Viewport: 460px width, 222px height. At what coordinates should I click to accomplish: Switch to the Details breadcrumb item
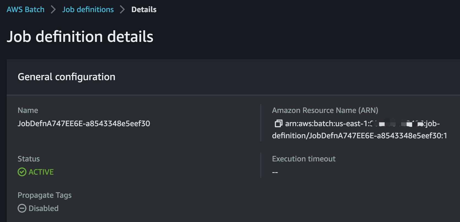tap(144, 9)
